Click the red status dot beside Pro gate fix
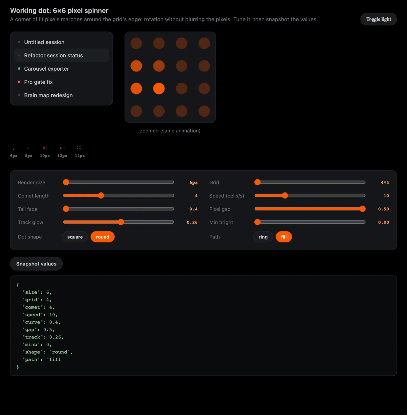This screenshot has width=407, height=415. [x=19, y=82]
